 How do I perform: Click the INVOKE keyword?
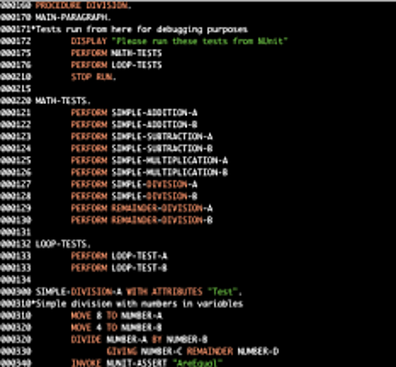tap(86, 363)
